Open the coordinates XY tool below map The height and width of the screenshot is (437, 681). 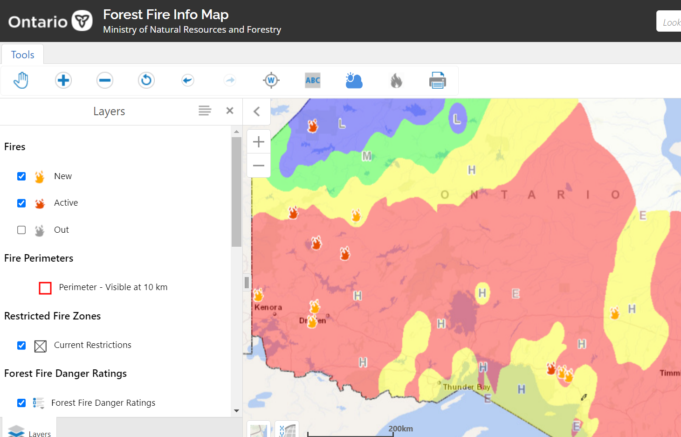point(287,430)
